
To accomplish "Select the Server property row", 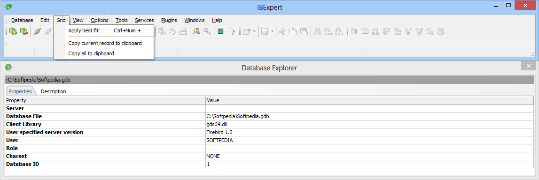I will pos(270,108).
